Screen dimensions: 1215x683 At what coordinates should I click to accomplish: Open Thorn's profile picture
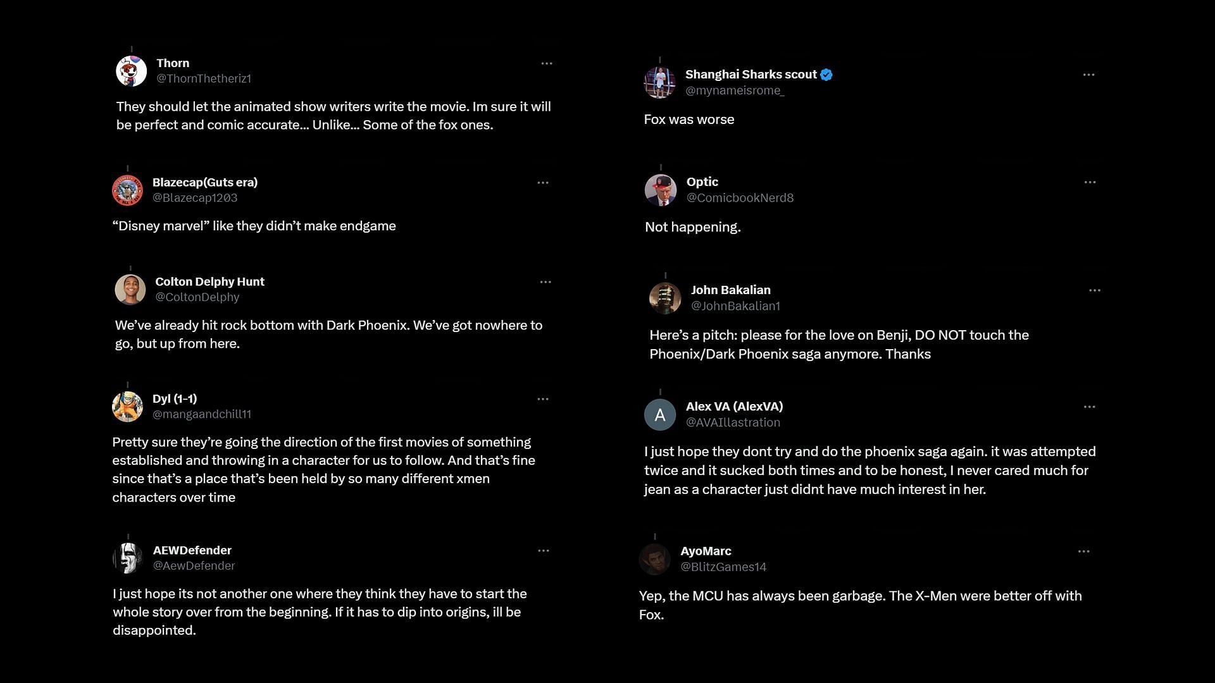(x=132, y=71)
